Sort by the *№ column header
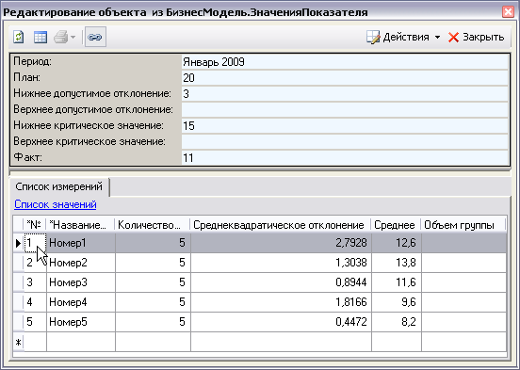 pos(34,225)
